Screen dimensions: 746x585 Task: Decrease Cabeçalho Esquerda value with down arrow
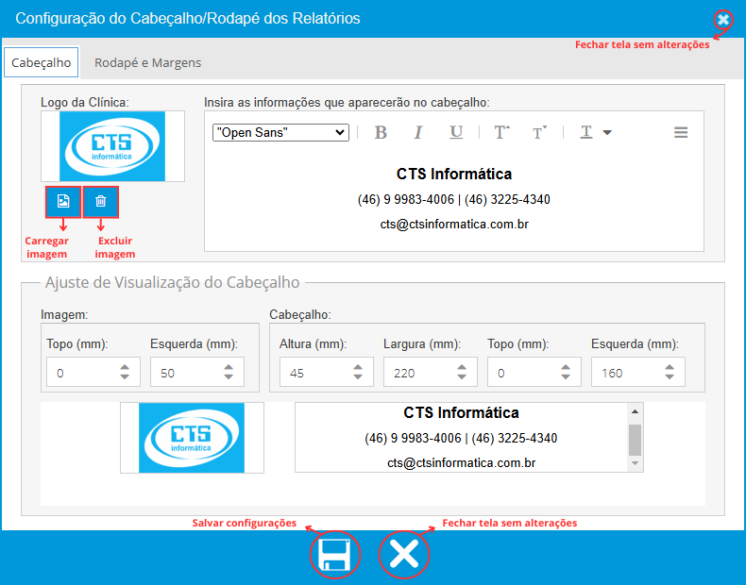coord(670,376)
